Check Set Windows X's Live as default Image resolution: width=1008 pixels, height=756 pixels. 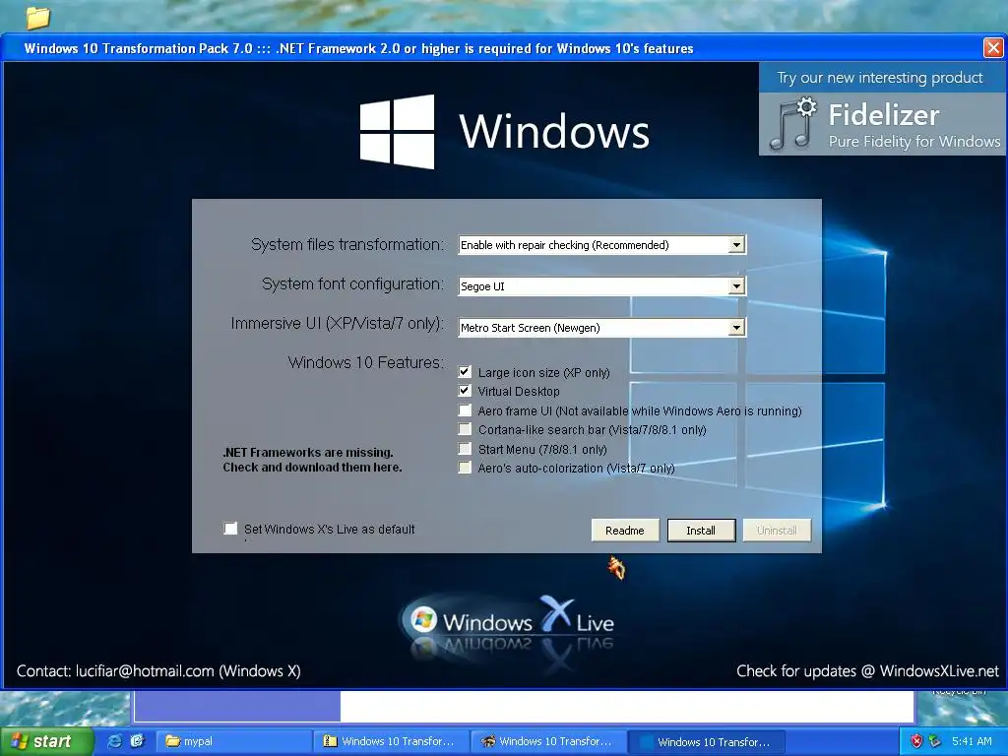pyautogui.click(x=230, y=529)
